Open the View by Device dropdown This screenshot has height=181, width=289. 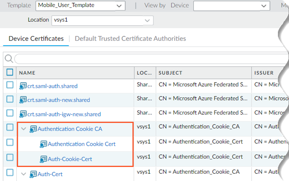231,6
